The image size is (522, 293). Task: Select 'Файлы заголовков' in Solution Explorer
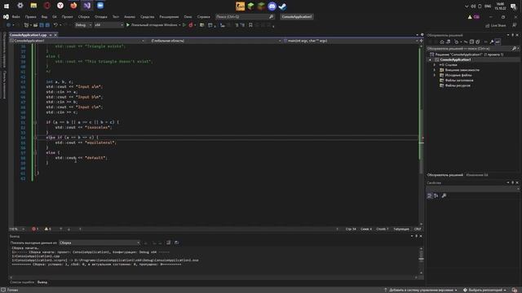tap(459, 81)
